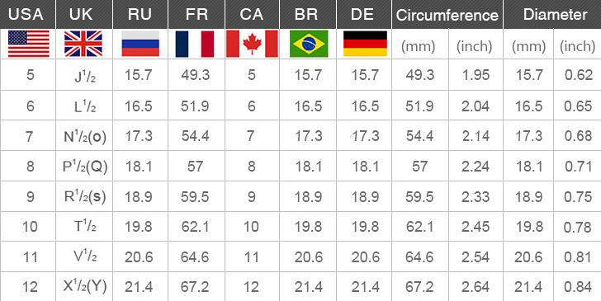Viewport: 601px width, 301px height.
Task: Select the Brazilian flag icon
Action: pyautogui.click(x=309, y=44)
